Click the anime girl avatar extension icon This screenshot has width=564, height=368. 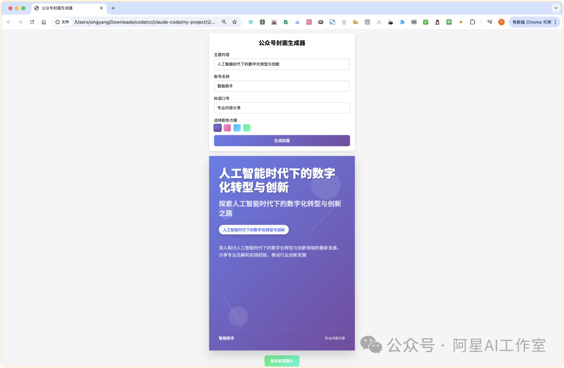[x=437, y=22]
